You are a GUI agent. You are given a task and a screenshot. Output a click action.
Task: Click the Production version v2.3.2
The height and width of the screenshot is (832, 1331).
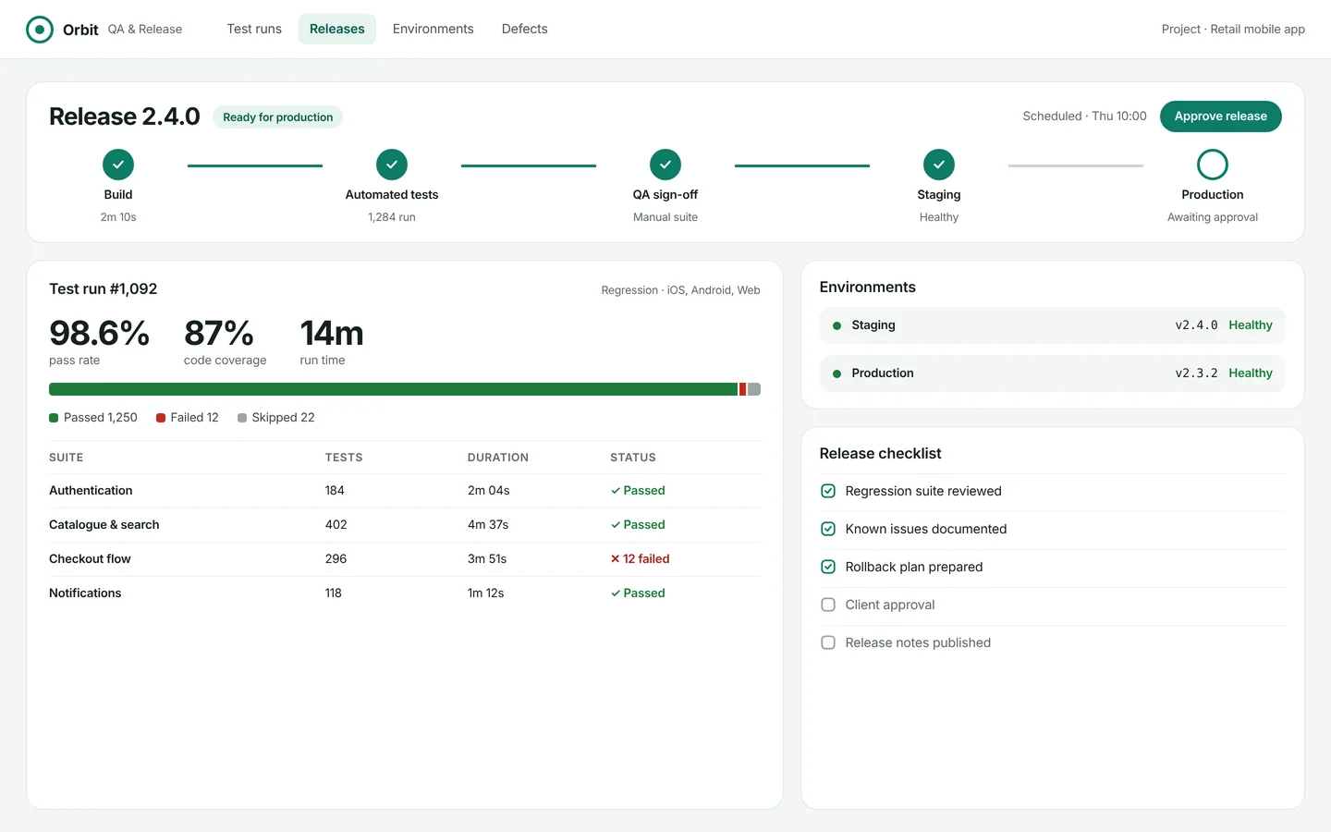point(1196,373)
